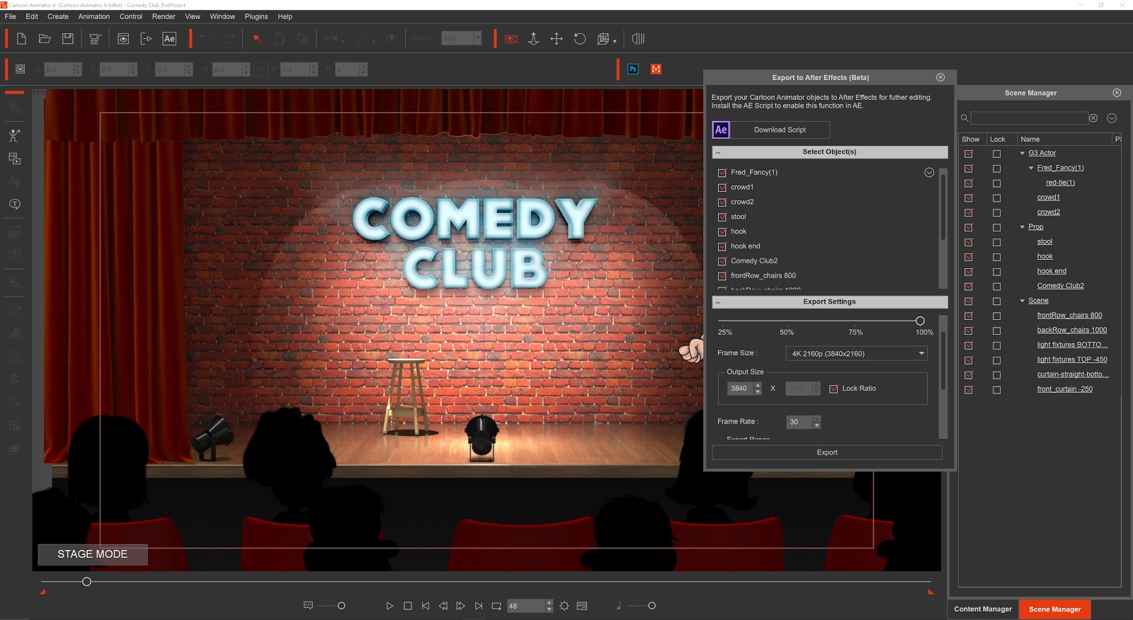The image size is (1133, 620).
Task: Lock the front_curtain -250 layer
Action: (997, 389)
